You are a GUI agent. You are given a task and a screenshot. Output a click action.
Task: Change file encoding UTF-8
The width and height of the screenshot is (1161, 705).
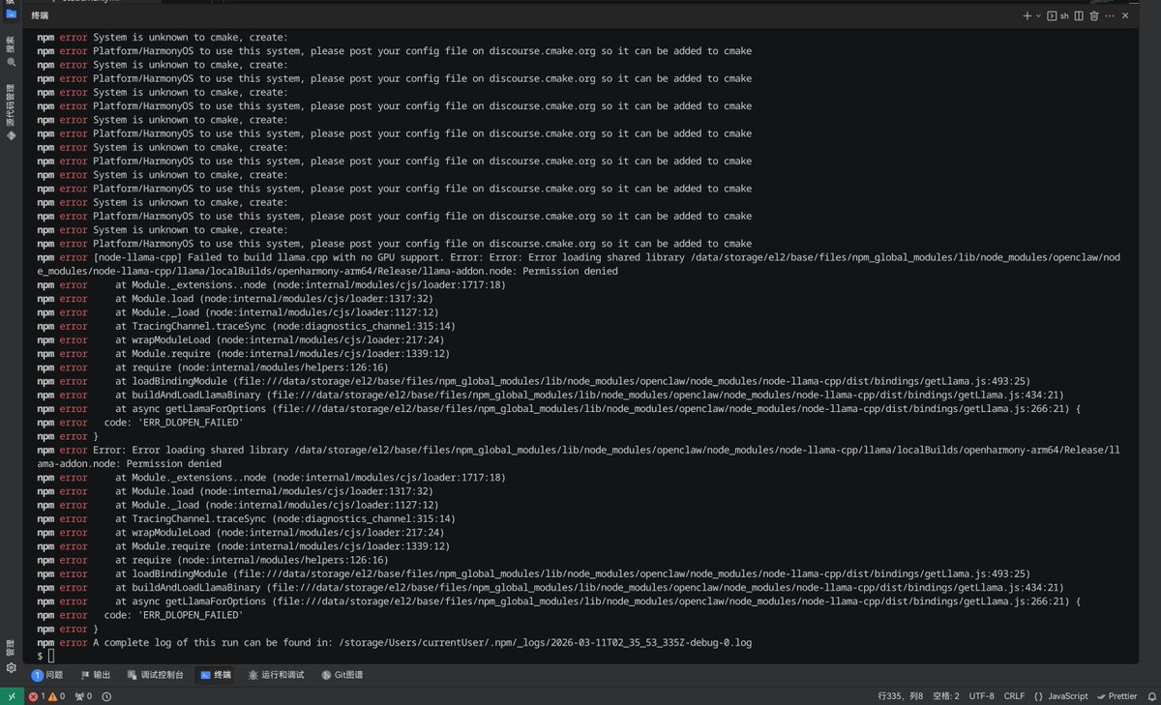point(982,696)
